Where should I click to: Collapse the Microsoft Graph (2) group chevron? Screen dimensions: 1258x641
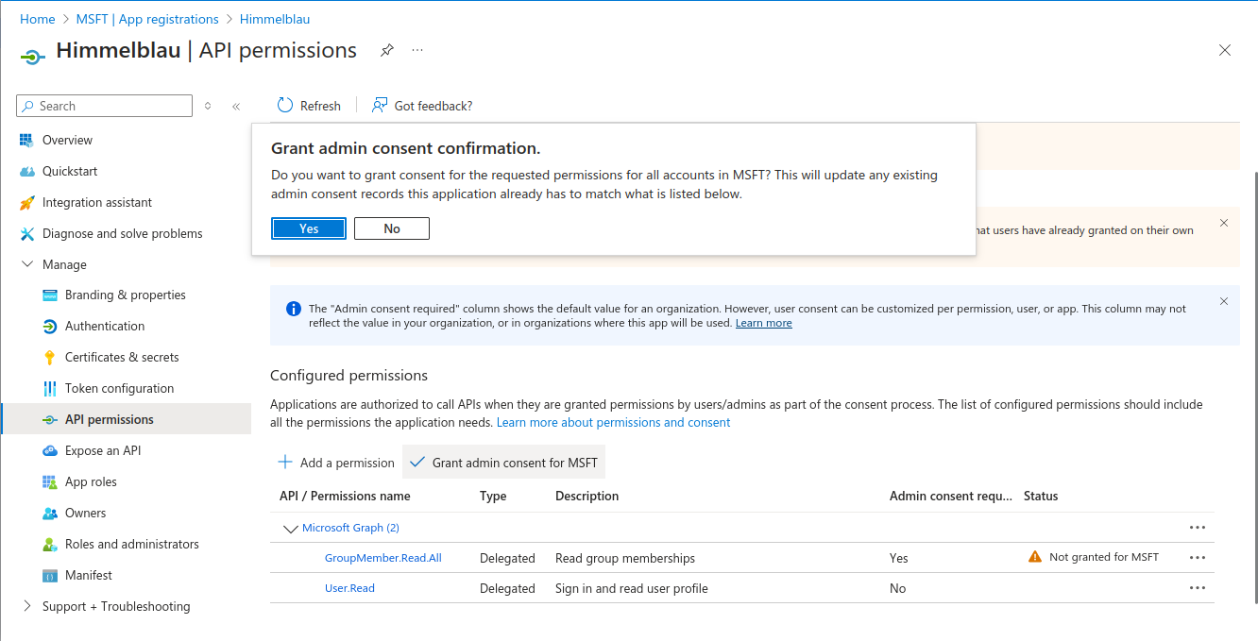pyautogui.click(x=290, y=528)
